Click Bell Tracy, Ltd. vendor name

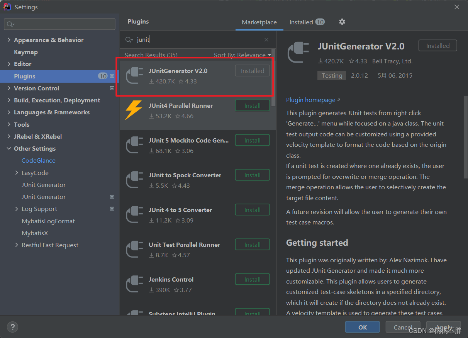tap(392, 61)
